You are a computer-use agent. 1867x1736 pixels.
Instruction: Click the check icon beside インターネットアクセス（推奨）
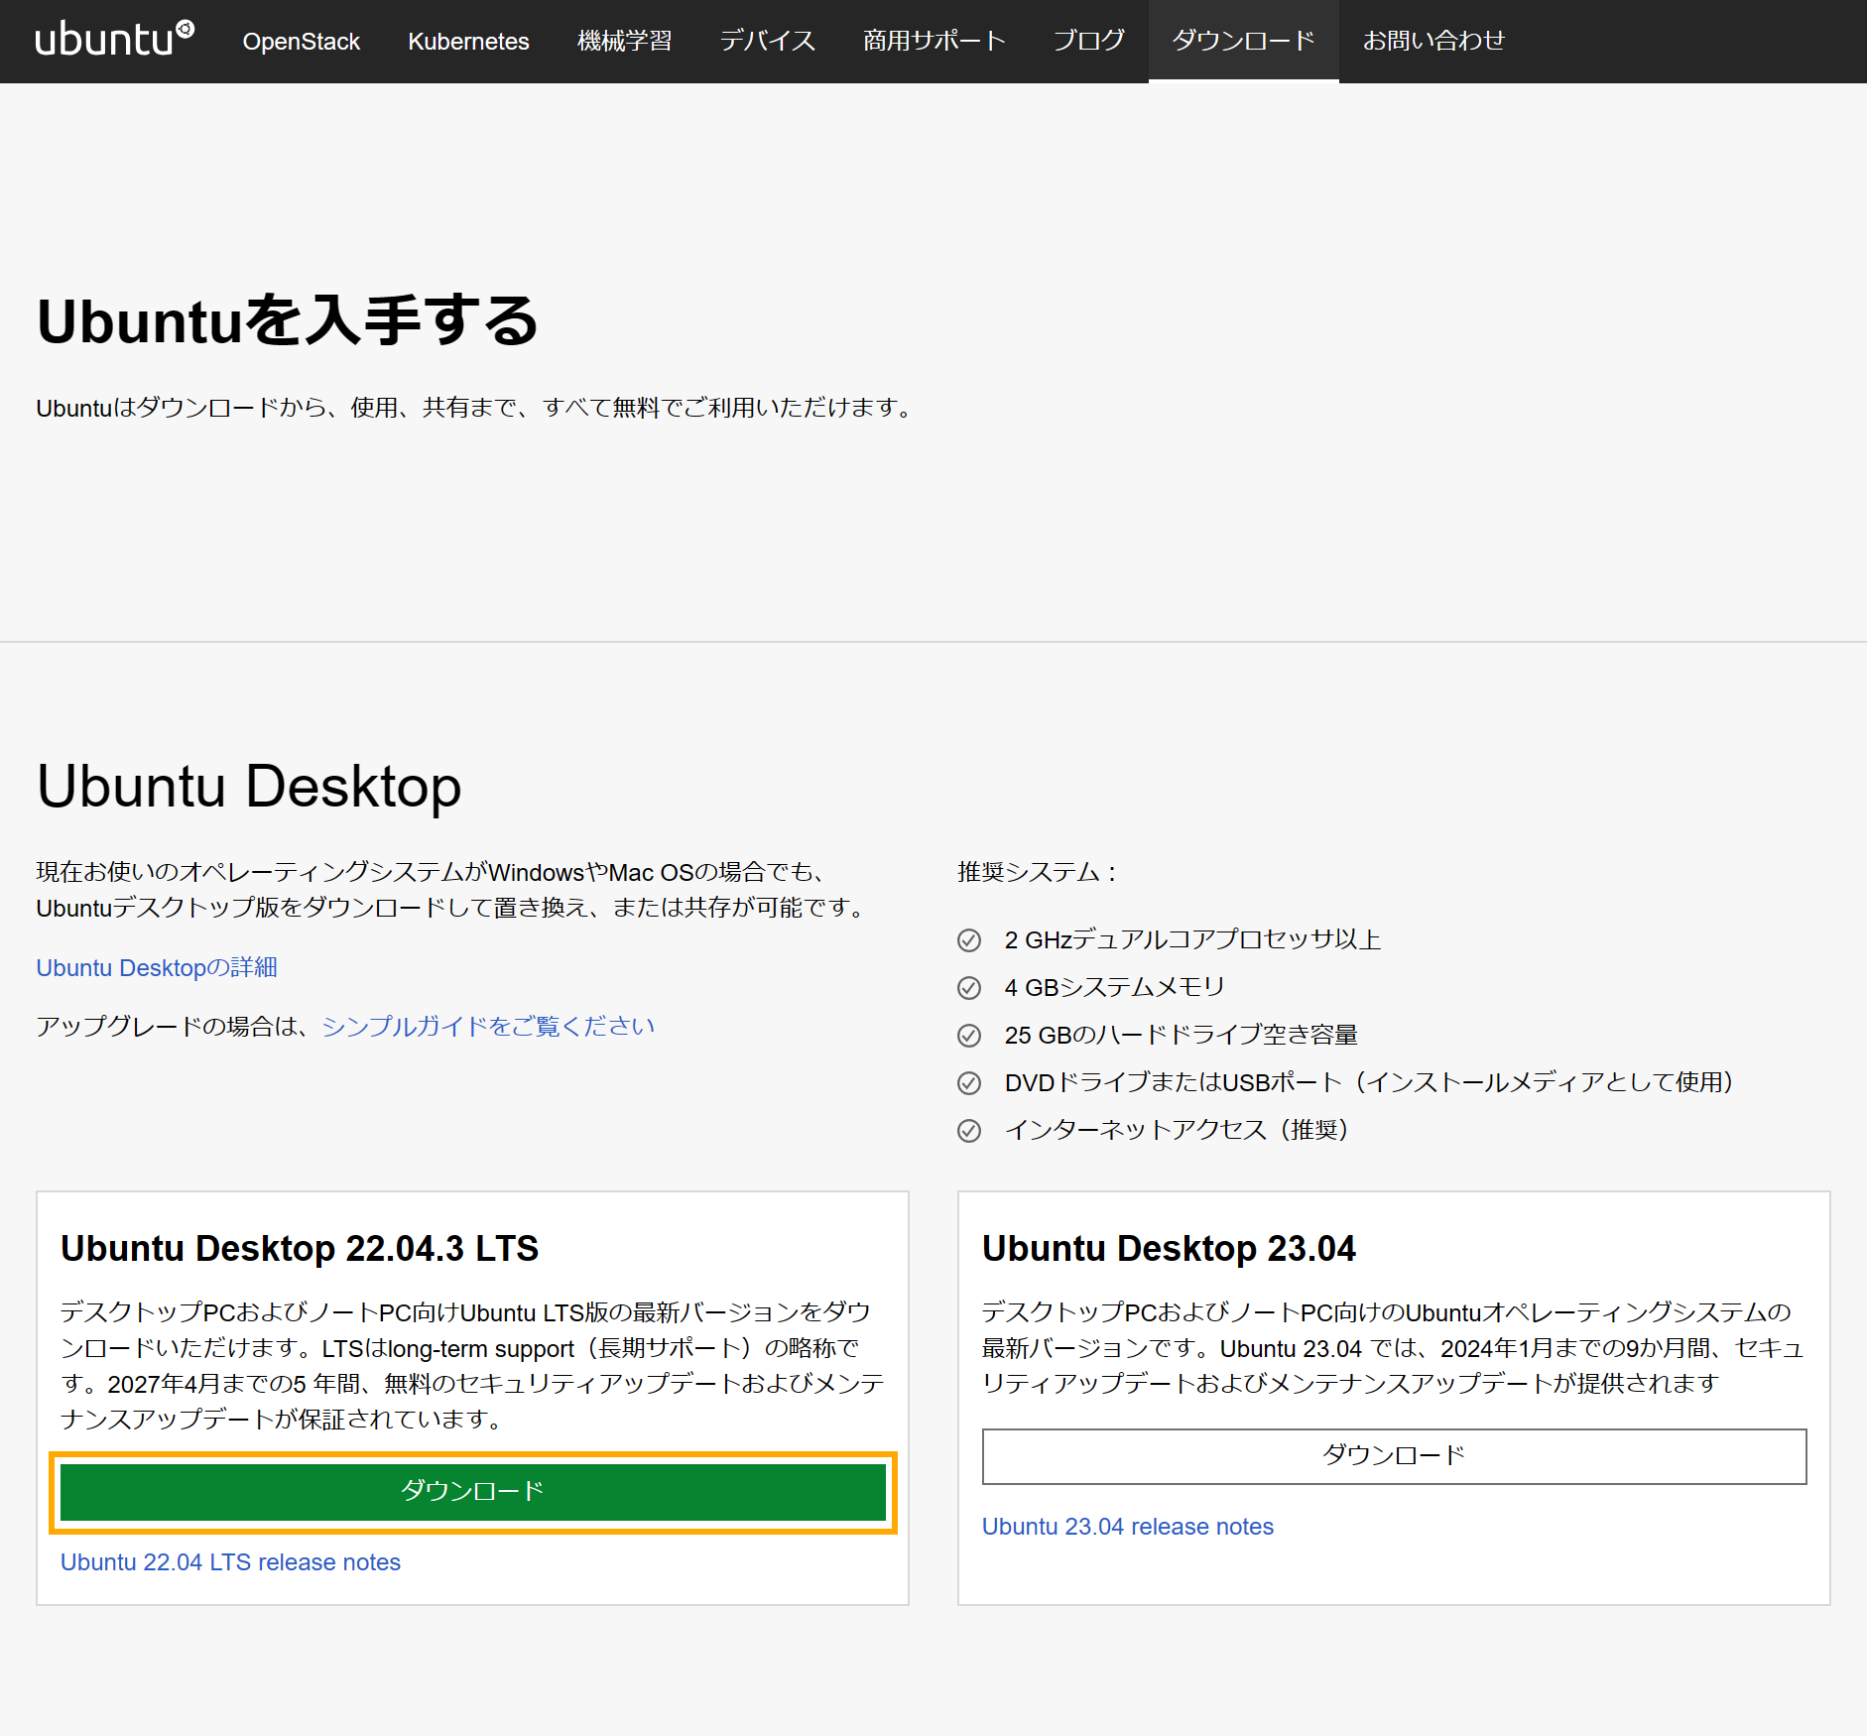969,1131
